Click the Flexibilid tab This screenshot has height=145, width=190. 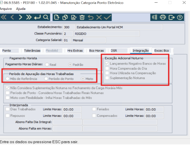[54, 51]
